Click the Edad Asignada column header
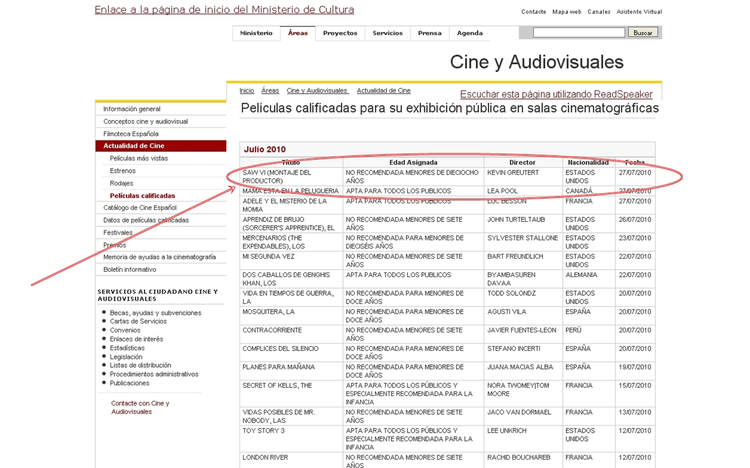 pyautogui.click(x=413, y=163)
